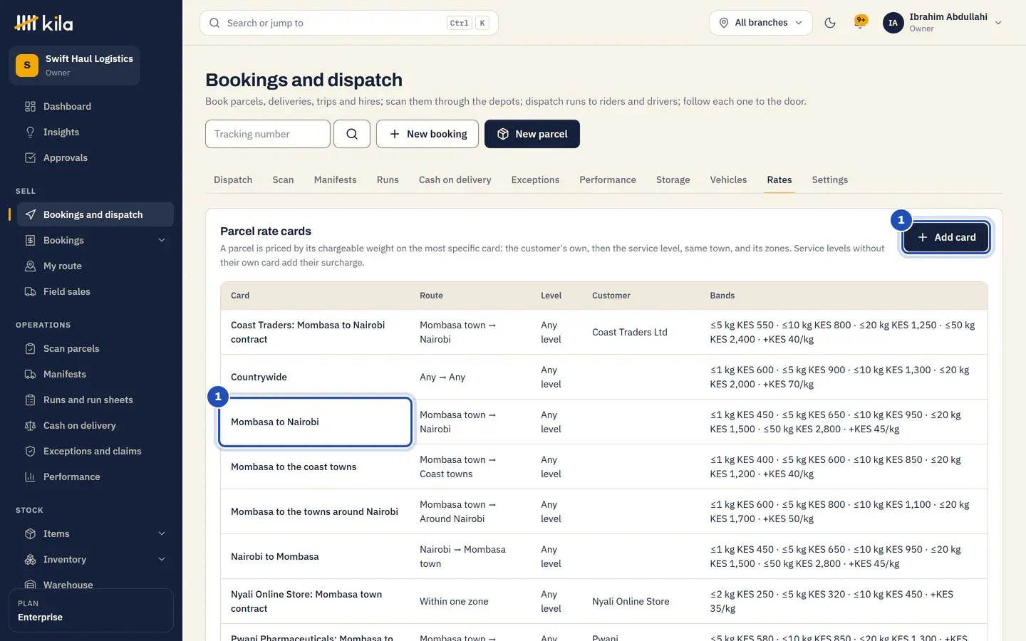Click the Kila logo

[43, 23]
